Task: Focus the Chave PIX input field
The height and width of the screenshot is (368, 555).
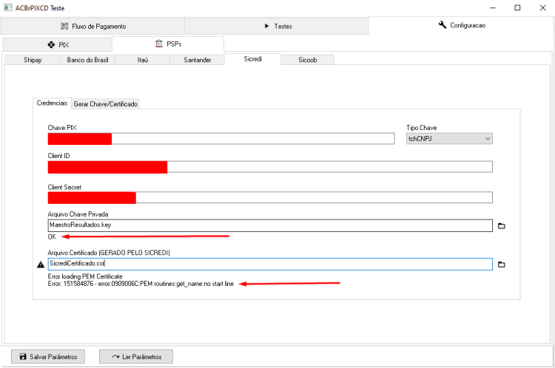Action: (x=221, y=139)
